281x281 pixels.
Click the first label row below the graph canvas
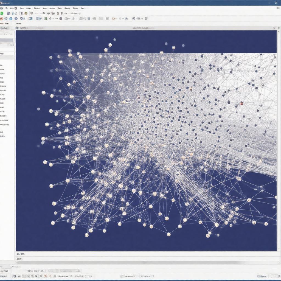21,254
